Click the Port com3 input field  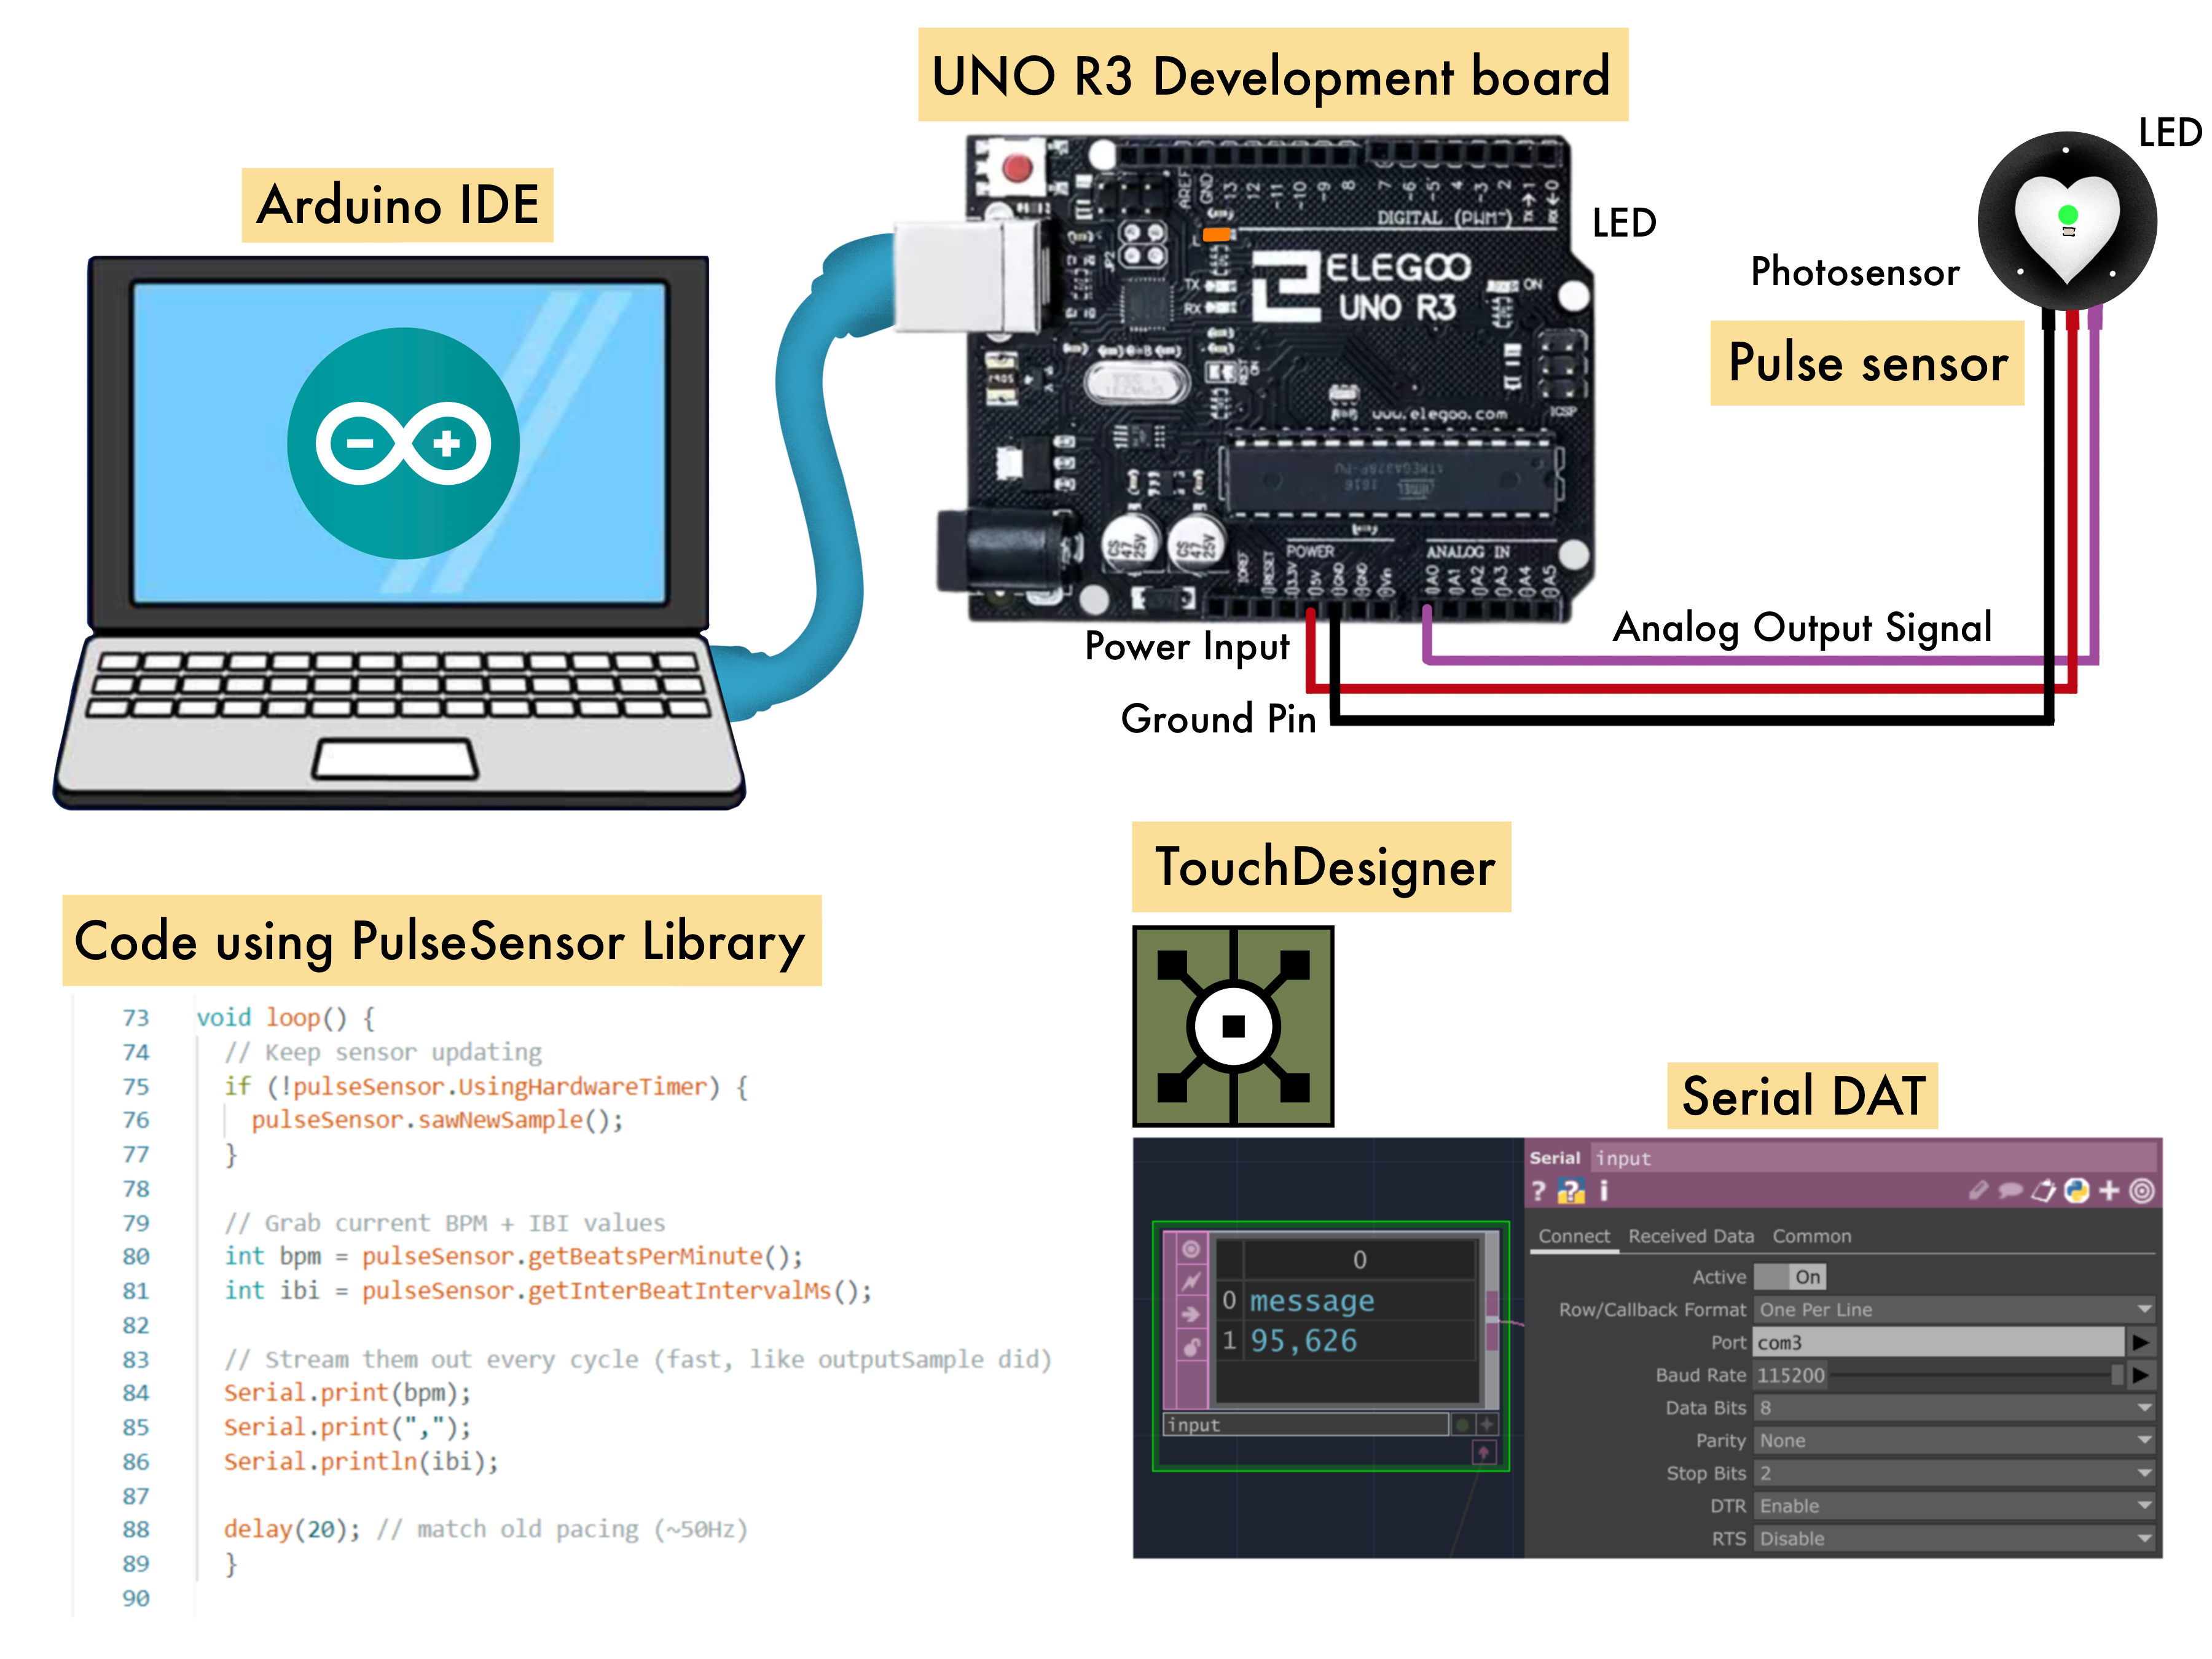1938,1342
